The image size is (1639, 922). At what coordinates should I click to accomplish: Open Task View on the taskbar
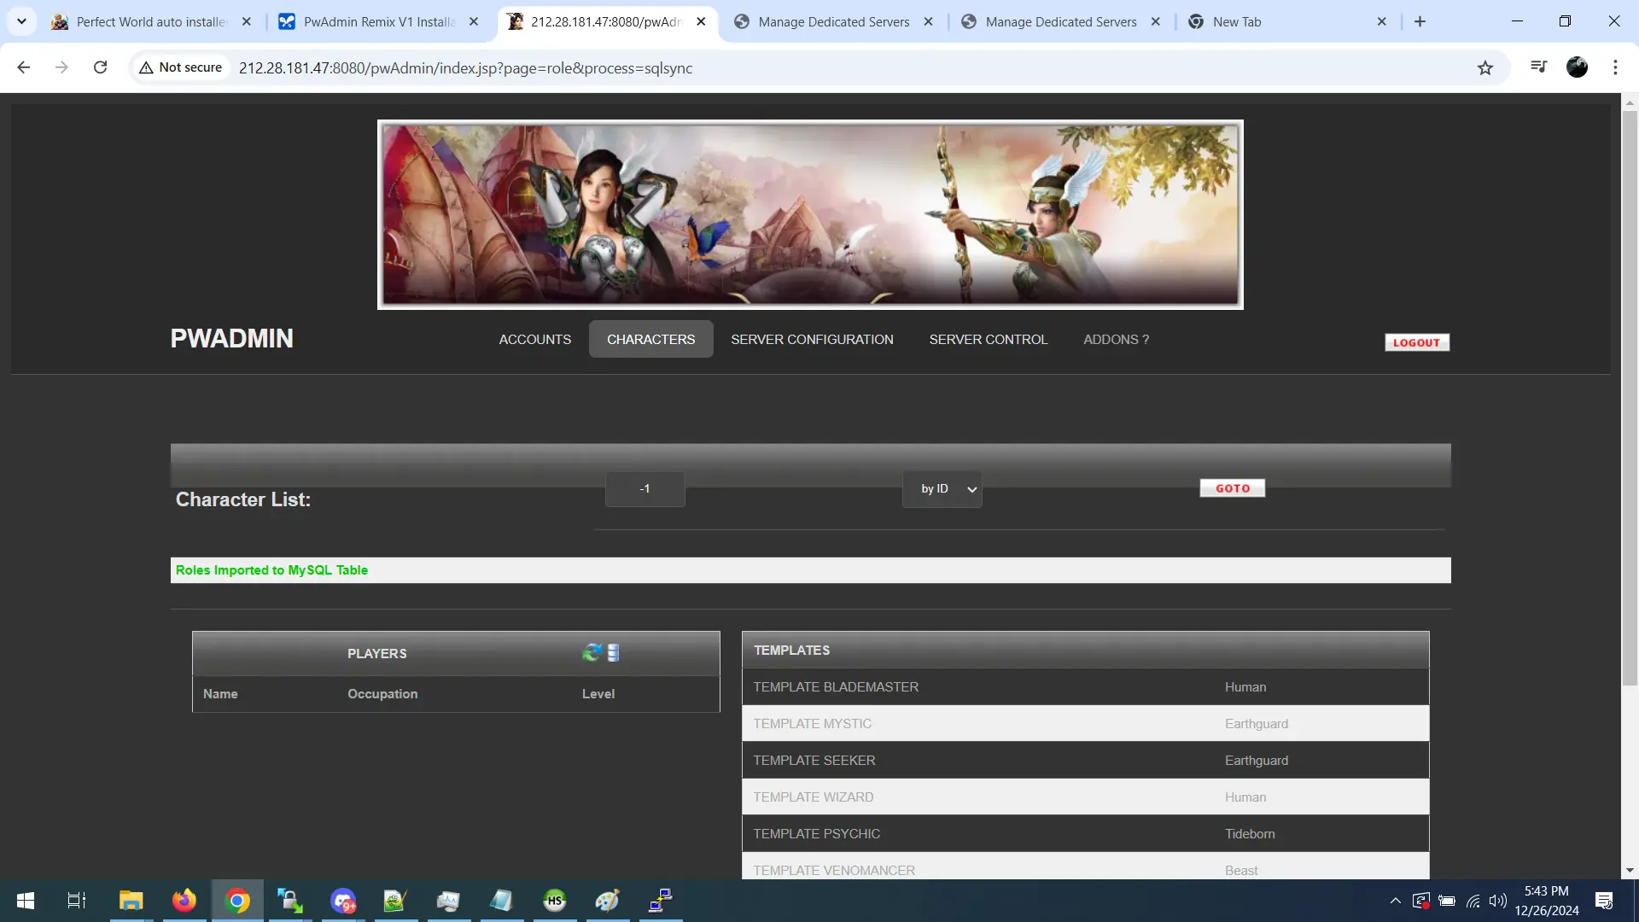pyautogui.click(x=77, y=901)
